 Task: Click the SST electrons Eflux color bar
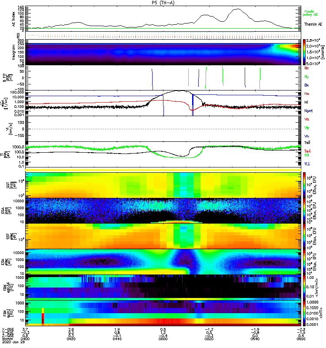coord(304,236)
